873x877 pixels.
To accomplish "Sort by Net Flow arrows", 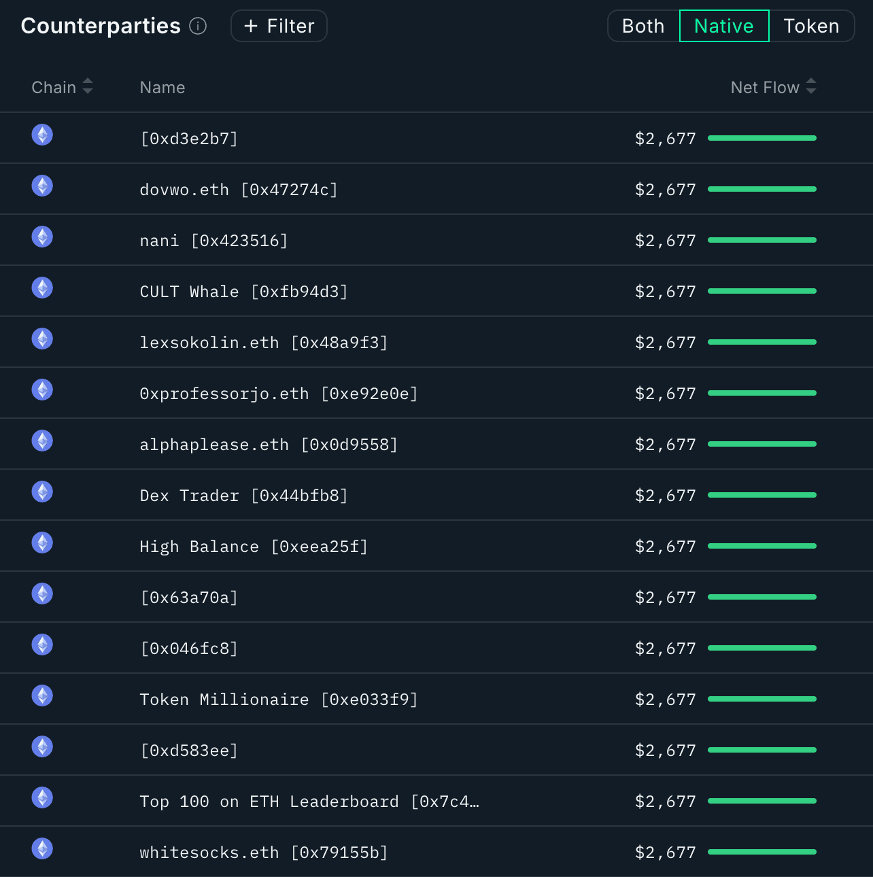I will tap(811, 87).
